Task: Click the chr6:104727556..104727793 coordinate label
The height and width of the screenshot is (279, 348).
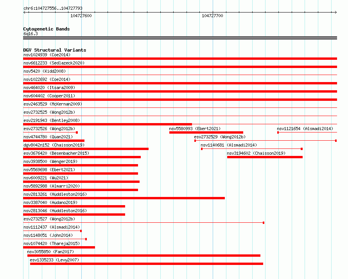Action: point(53,8)
